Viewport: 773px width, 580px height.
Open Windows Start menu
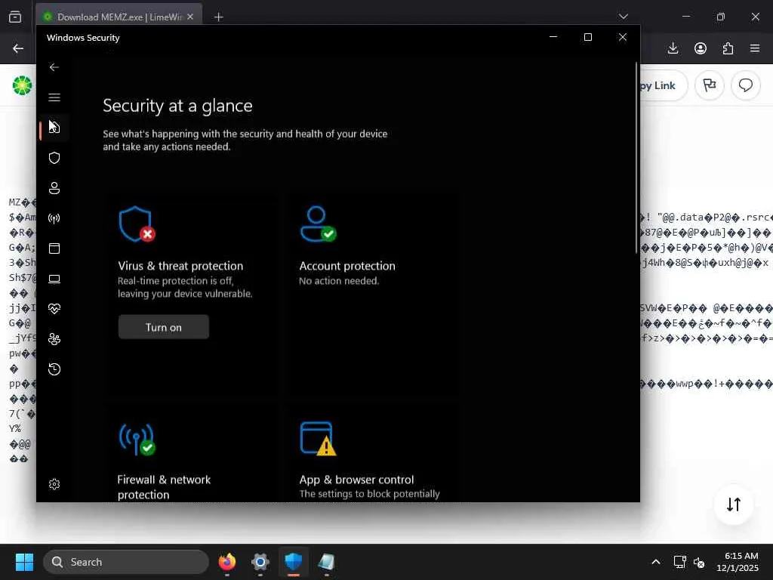pos(24,562)
